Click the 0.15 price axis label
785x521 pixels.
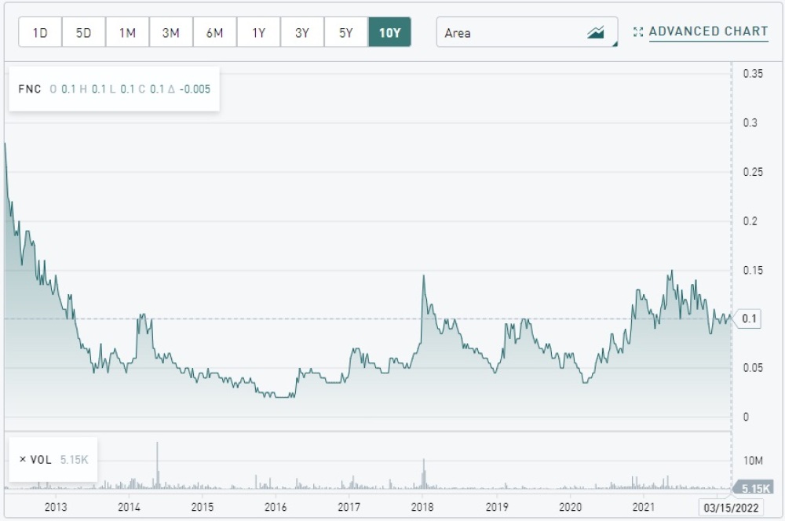pos(753,270)
